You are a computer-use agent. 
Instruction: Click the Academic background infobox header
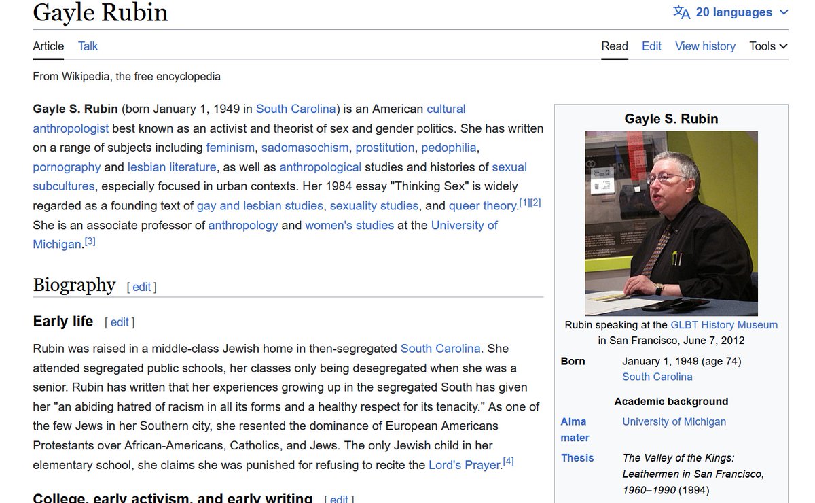point(671,402)
